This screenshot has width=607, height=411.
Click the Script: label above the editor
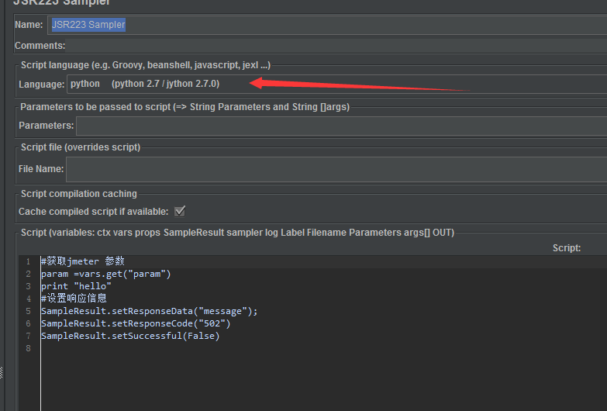click(x=567, y=248)
